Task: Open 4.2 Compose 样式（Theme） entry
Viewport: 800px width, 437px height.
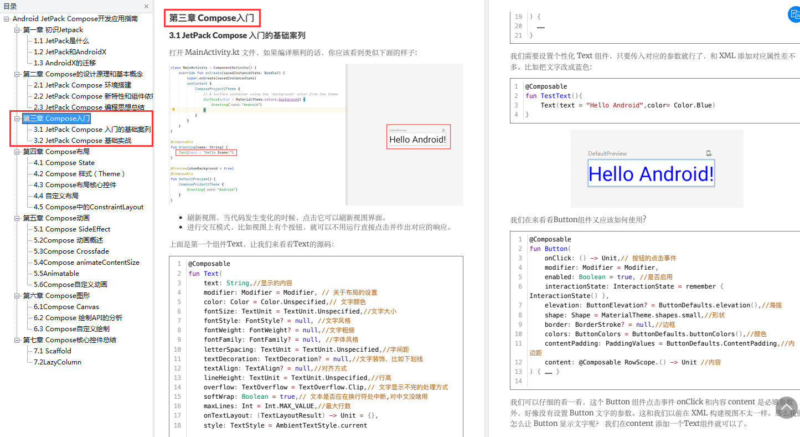Action: (79, 174)
